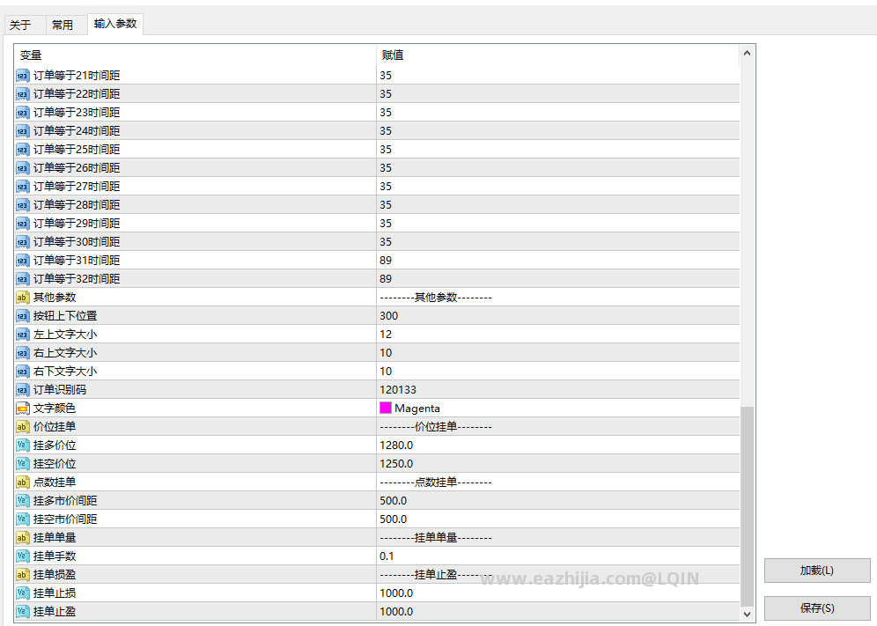Click the --------点数挂单-------- value
Screen dimensions: 877x626
coord(436,482)
